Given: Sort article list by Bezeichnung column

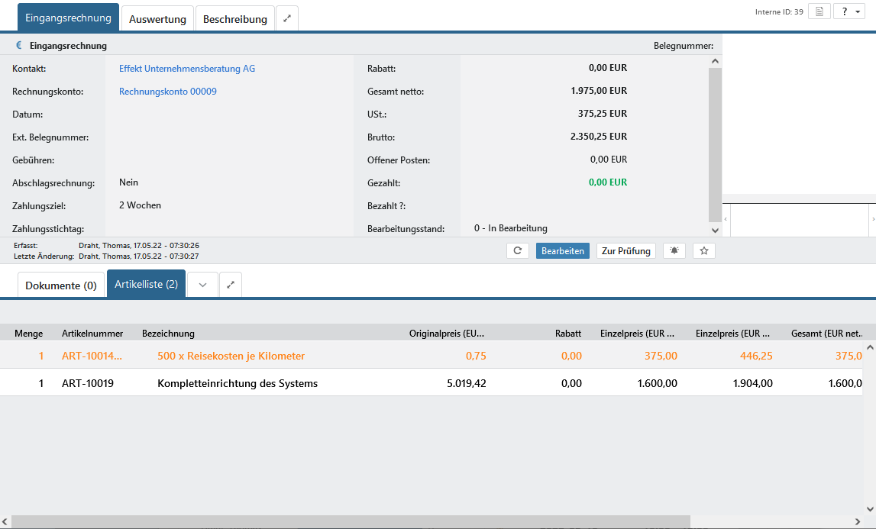Looking at the screenshot, I should click(168, 334).
